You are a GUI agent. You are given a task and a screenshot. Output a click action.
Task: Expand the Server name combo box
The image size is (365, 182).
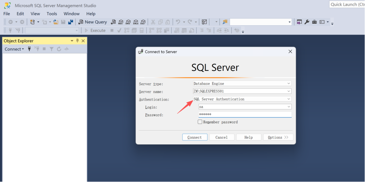pyautogui.click(x=289, y=91)
